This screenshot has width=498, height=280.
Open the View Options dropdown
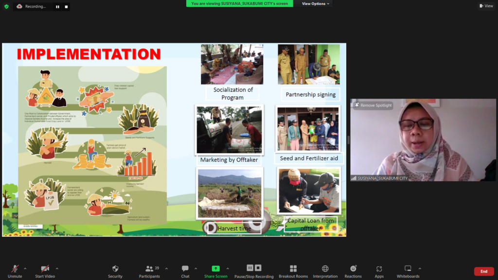click(x=316, y=4)
